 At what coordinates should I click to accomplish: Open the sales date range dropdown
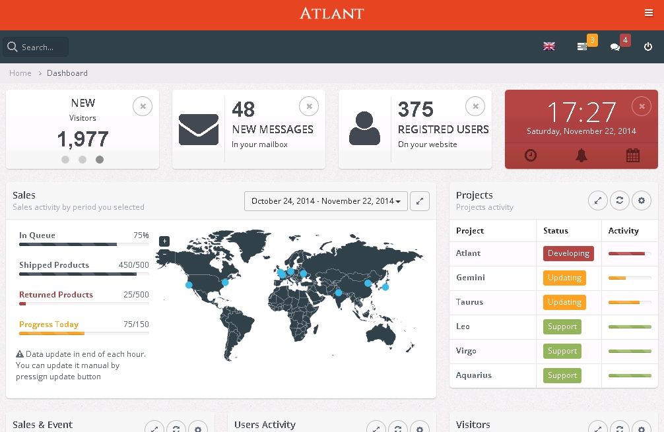(326, 201)
